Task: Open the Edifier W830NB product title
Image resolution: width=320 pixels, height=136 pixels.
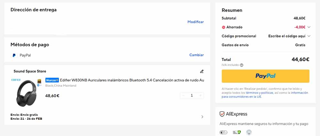Action: click(x=132, y=80)
